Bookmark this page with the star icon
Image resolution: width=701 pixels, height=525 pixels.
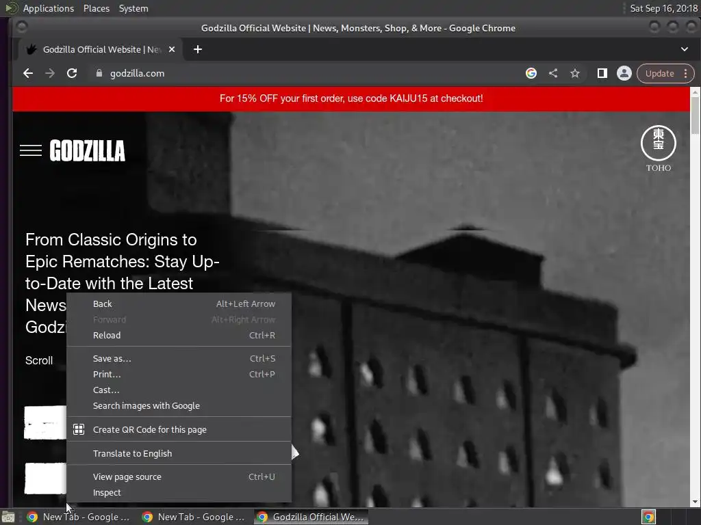click(575, 73)
